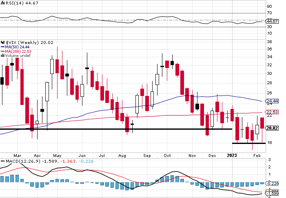286x198 pixels.
Task: Click the 44.67 RSI value tag
Action: click(x=272, y=21)
